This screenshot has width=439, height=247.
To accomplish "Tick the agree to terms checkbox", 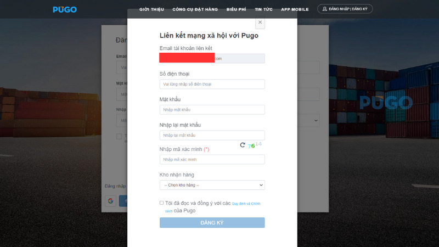I will tap(162, 203).
